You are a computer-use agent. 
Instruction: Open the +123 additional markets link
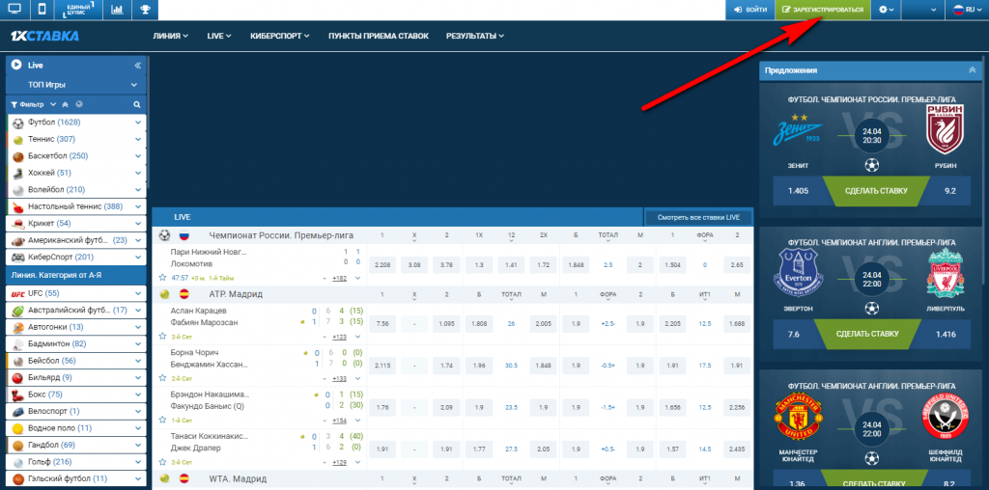click(x=340, y=337)
